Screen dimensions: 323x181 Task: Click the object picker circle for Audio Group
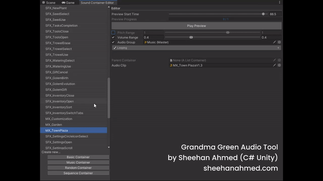(279, 42)
